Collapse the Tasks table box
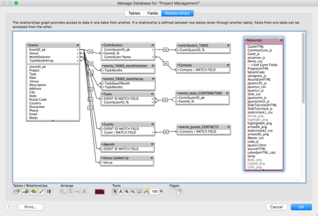This screenshot has width=318, height=216. [x=152, y=94]
